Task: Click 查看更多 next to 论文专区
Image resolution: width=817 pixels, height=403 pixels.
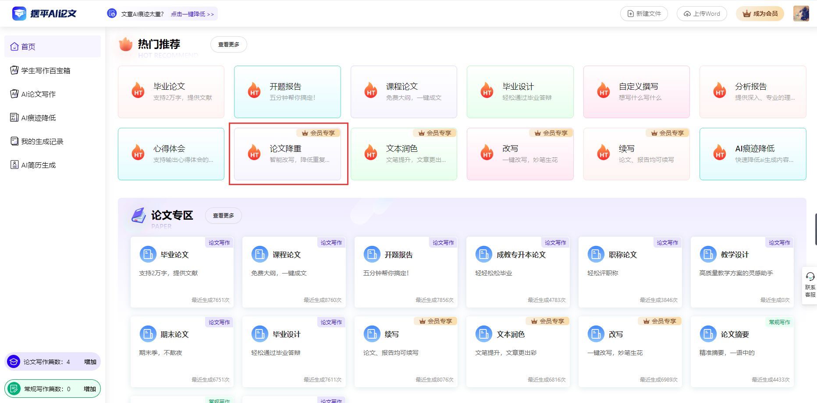Action: (x=224, y=215)
